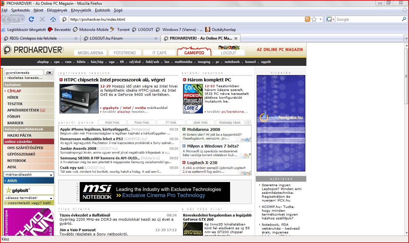Switch to the Közösségi írások news tab
The height and width of the screenshot is (243, 409).
230,122
